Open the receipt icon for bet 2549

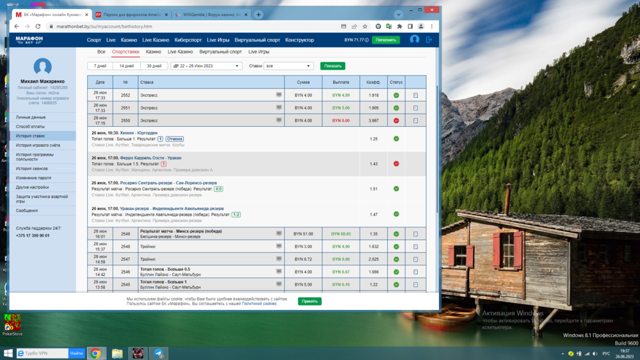pos(415,234)
